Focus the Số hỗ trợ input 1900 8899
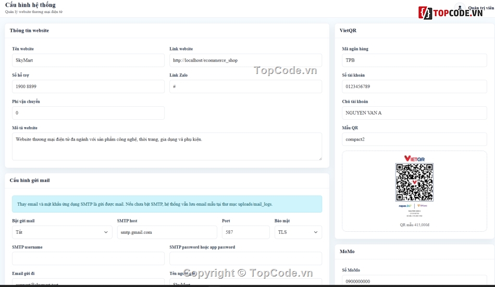 [x=88, y=86]
